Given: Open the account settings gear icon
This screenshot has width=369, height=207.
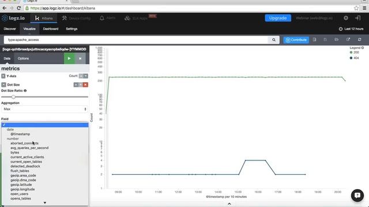Looking at the screenshot, I should point(346,18).
